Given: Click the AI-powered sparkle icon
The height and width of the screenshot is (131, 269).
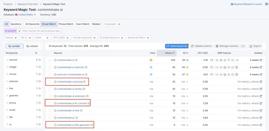Looking at the screenshot, I should [x=19, y=31].
